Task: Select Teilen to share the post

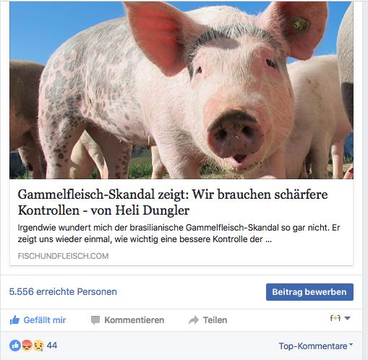Action: point(208,320)
